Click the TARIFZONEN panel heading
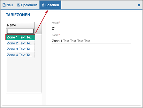Image resolution: width=143 pixels, height=108 pixels. click(x=18, y=15)
